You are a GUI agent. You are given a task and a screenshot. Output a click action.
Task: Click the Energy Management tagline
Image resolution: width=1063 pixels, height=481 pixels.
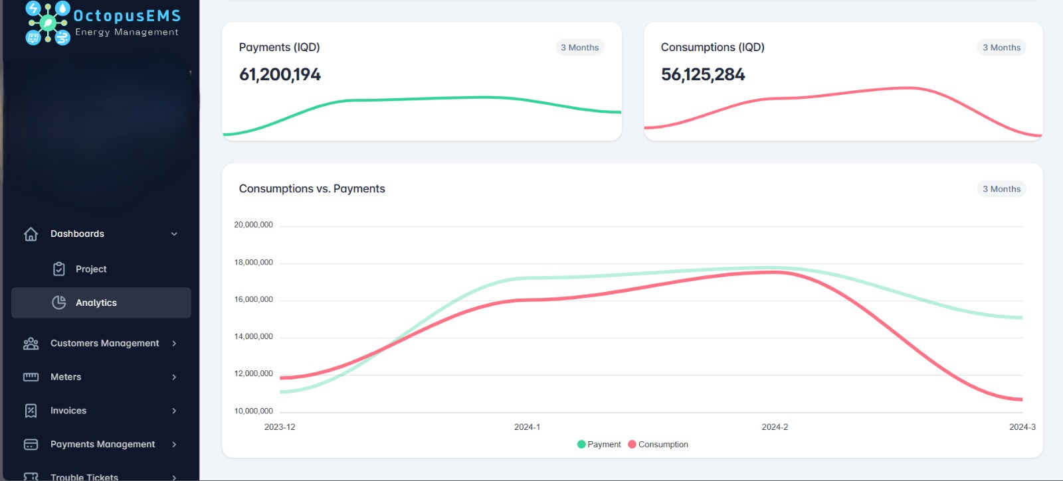[x=127, y=32]
